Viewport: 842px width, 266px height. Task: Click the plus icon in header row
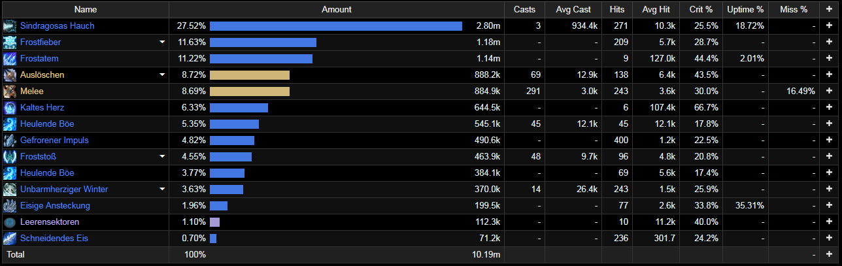click(829, 9)
